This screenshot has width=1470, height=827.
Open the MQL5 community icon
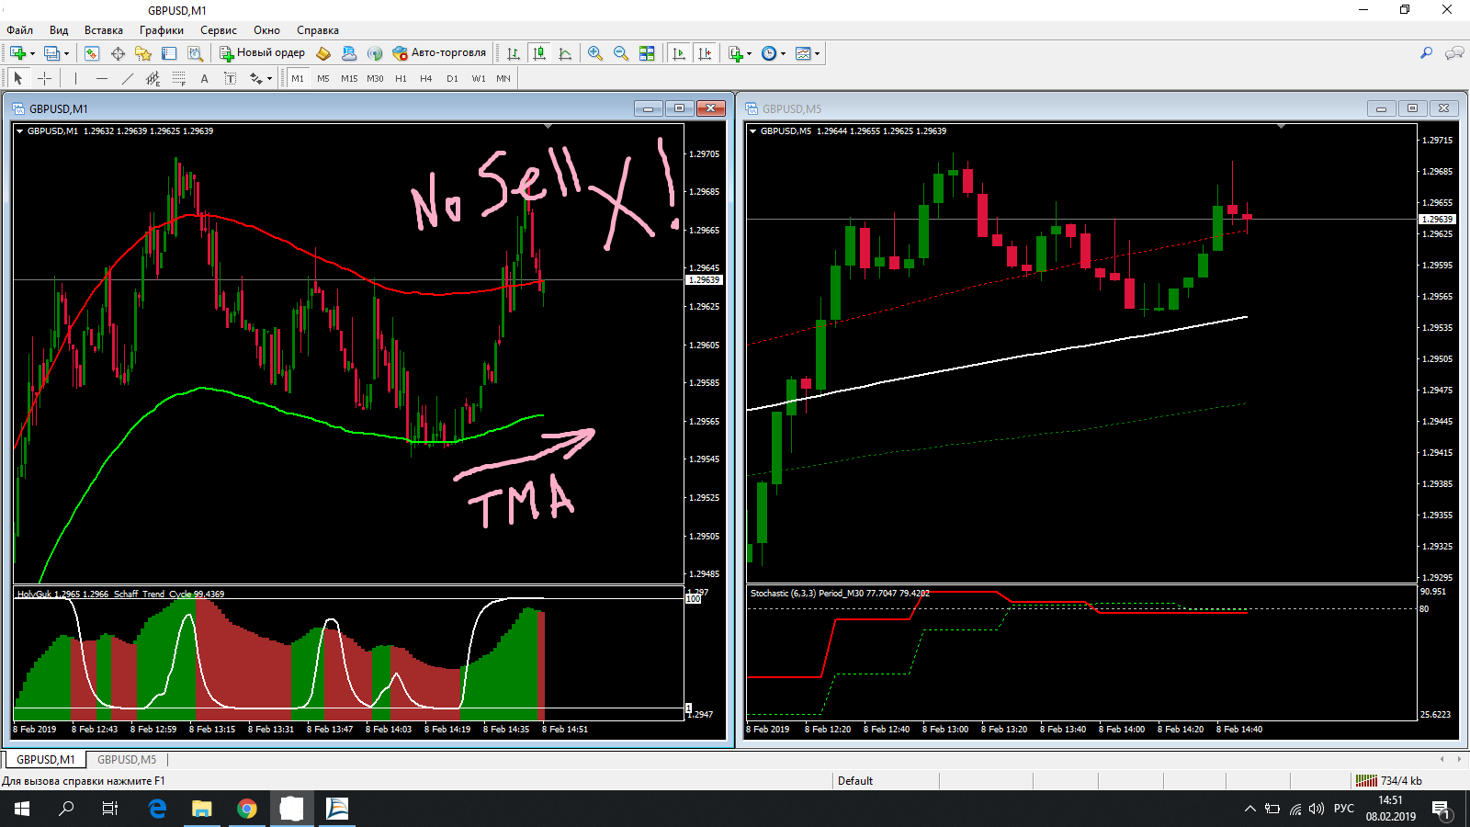tap(349, 53)
